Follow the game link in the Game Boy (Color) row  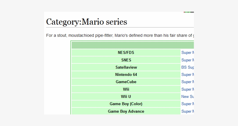(187, 104)
